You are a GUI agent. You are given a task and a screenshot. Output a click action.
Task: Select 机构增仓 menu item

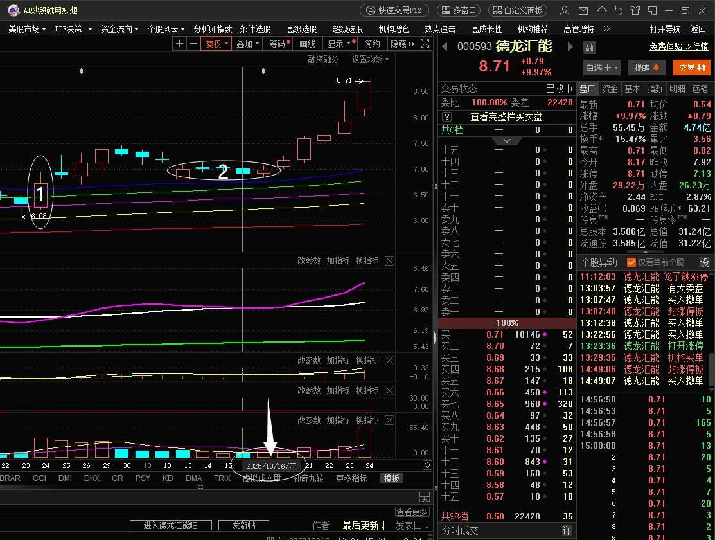394,29
